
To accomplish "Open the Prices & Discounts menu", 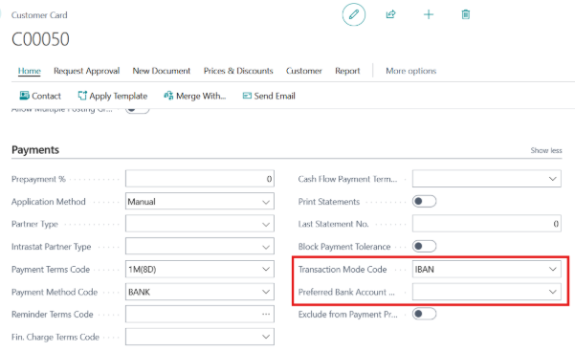I will point(238,71).
